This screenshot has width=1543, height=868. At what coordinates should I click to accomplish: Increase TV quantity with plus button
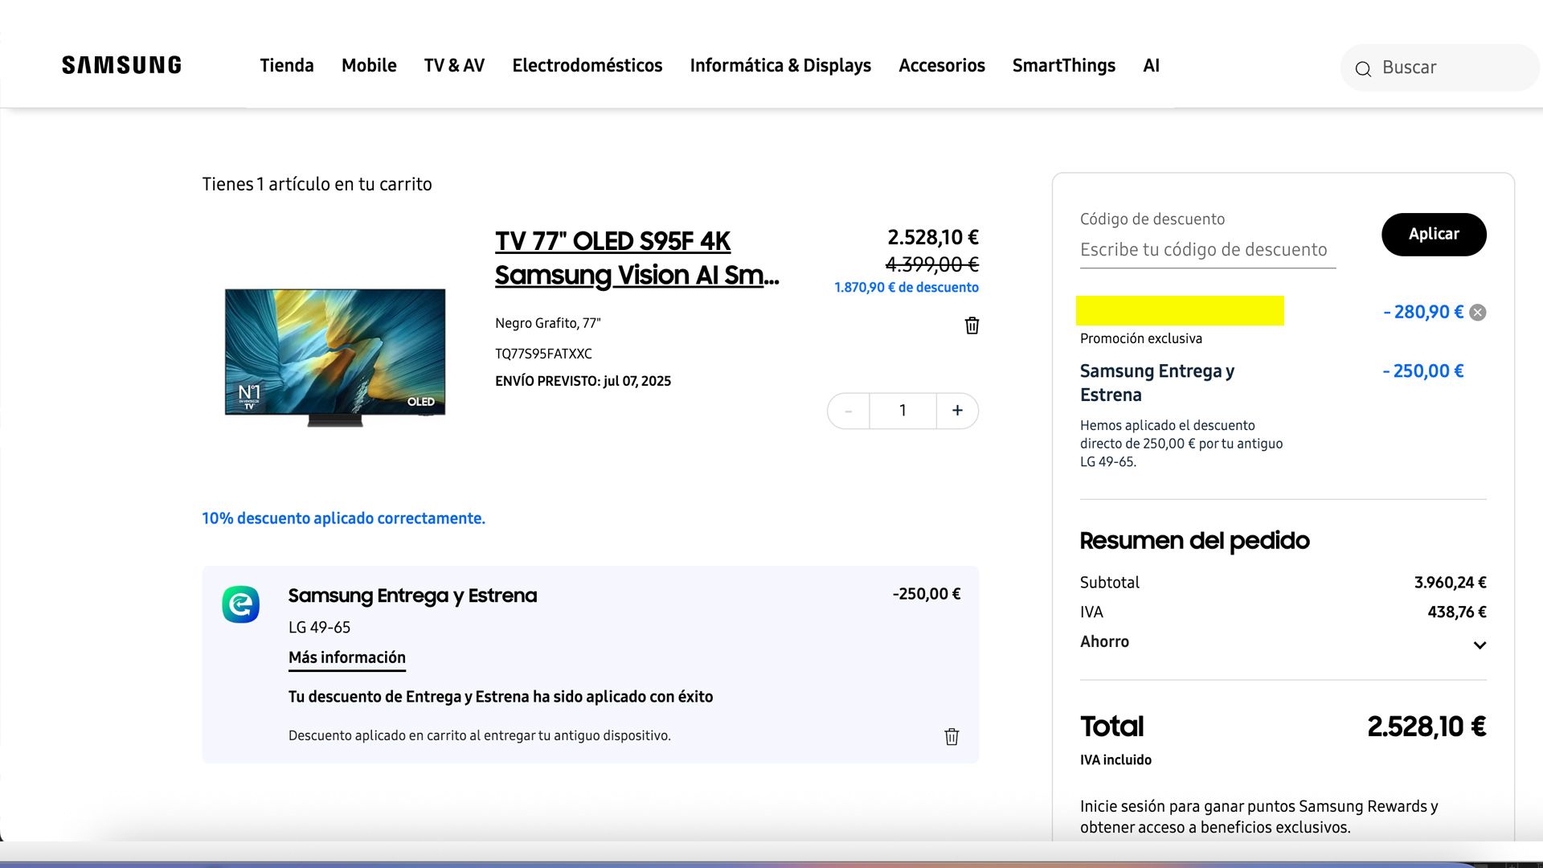pos(957,411)
